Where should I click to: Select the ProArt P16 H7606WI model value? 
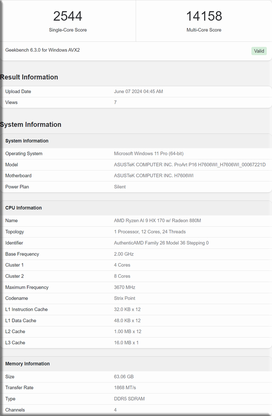190,165
